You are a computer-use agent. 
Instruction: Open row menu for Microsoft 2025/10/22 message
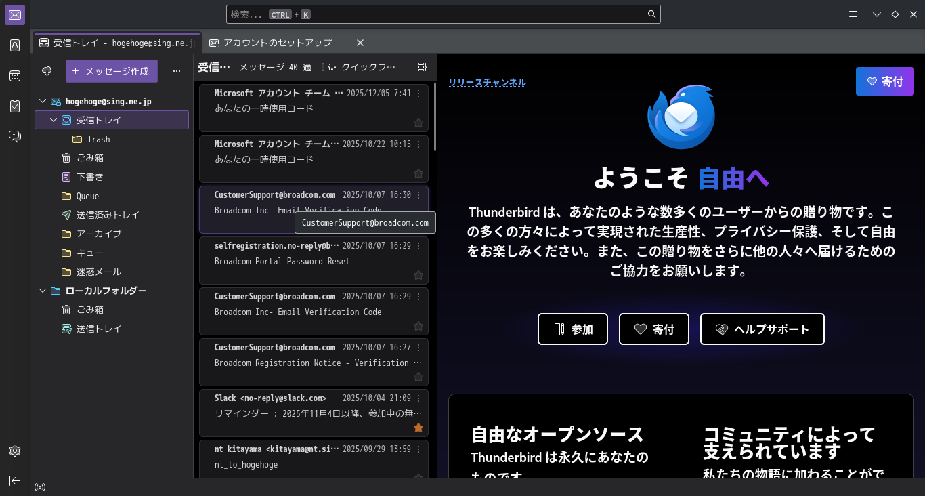tap(418, 144)
